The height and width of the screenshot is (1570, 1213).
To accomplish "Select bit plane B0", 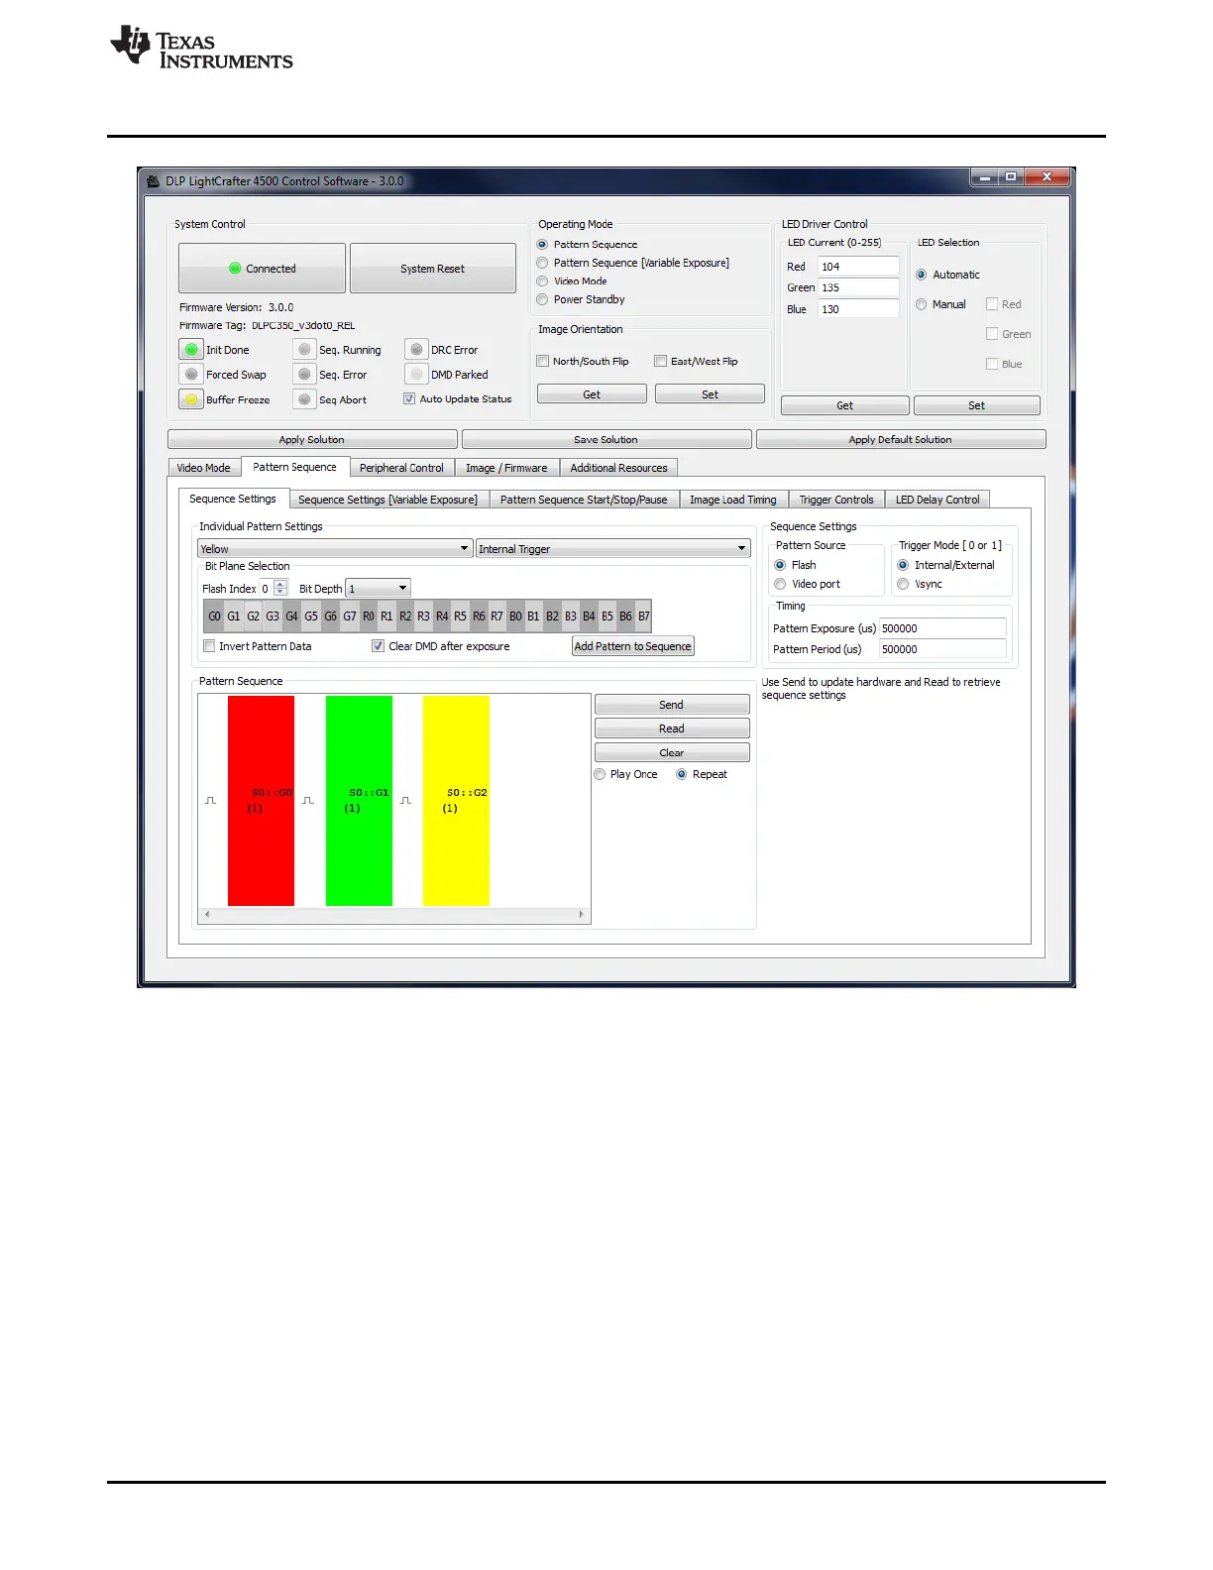I will click(x=515, y=617).
